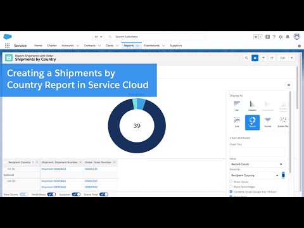Viewport: 304px width, 228px height.
Task: Click the report filter funnel icon
Action: (x=263, y=58)
